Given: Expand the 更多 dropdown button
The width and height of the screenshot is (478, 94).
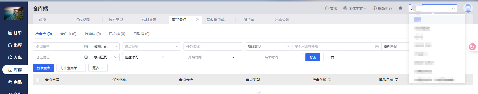Looking at the screenshot, I should point(98,68).
